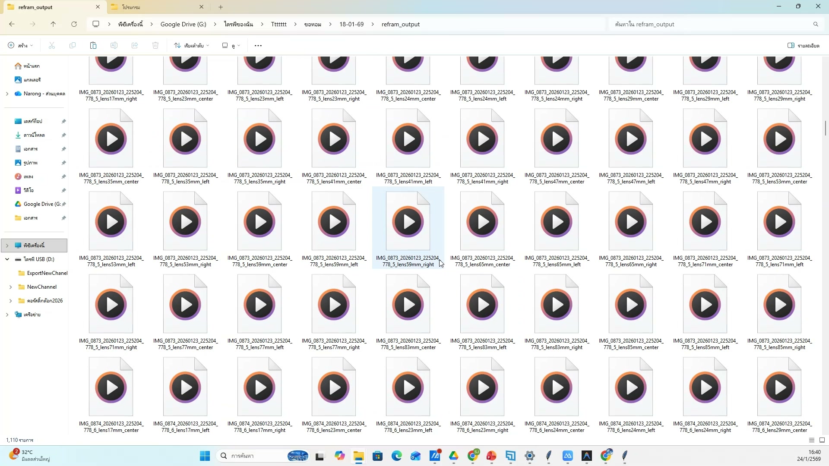Click the search magnifier in the refram_output search box

tap(816, 24)
